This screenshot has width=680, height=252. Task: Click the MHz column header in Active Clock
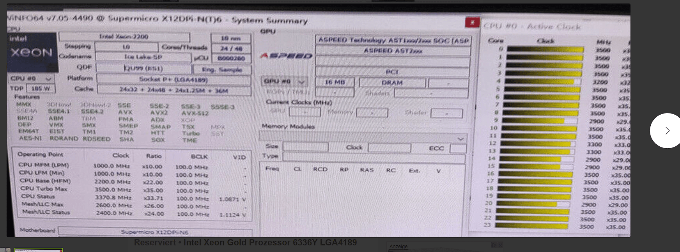(x=604, y=42)
